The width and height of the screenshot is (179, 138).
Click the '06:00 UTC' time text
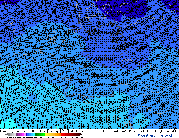(x=148, y=131)
